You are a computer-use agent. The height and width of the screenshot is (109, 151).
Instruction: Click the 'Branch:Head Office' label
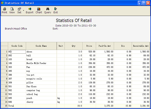tap(16, 29)
